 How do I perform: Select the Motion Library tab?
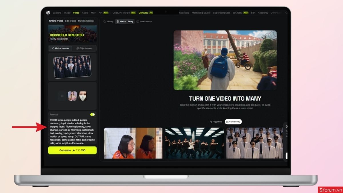pyautogui.click(x=125, y=21)
